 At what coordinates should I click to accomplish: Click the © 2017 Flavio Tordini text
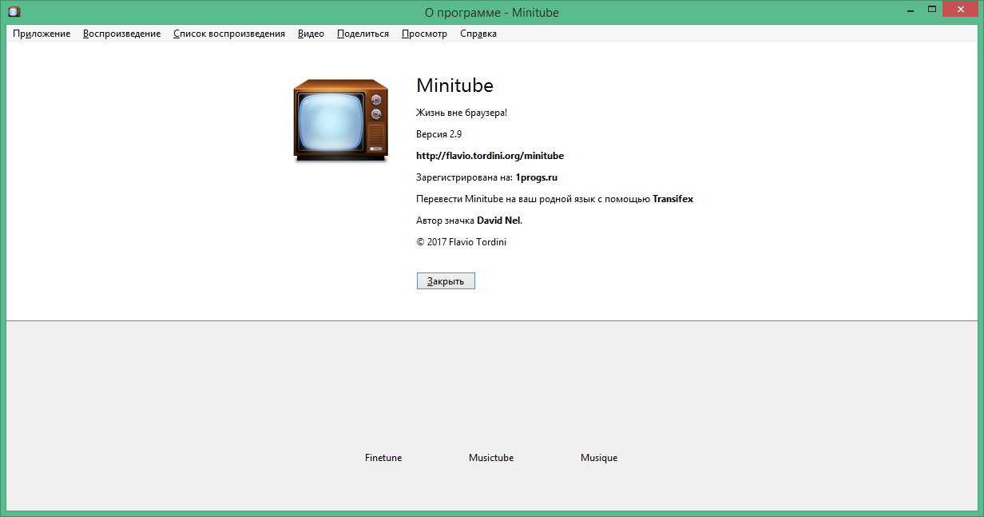[461, 241]
